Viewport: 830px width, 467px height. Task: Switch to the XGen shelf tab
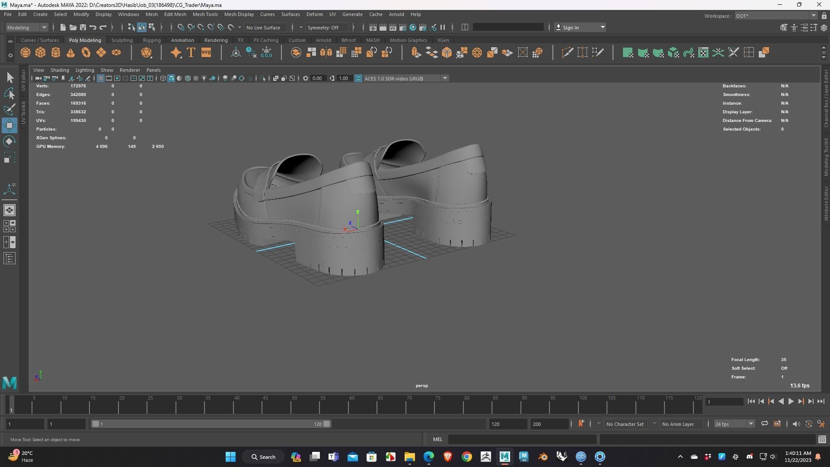point(443,40)
